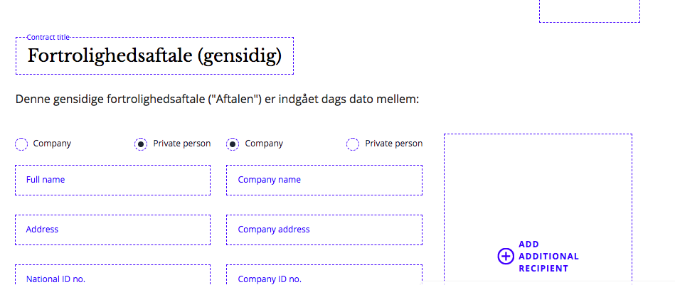675x285 pixels.
Task: Click the intro sentence starting 'Denne gensidige'
Action: pyautogui.click(x=217, y=100)
